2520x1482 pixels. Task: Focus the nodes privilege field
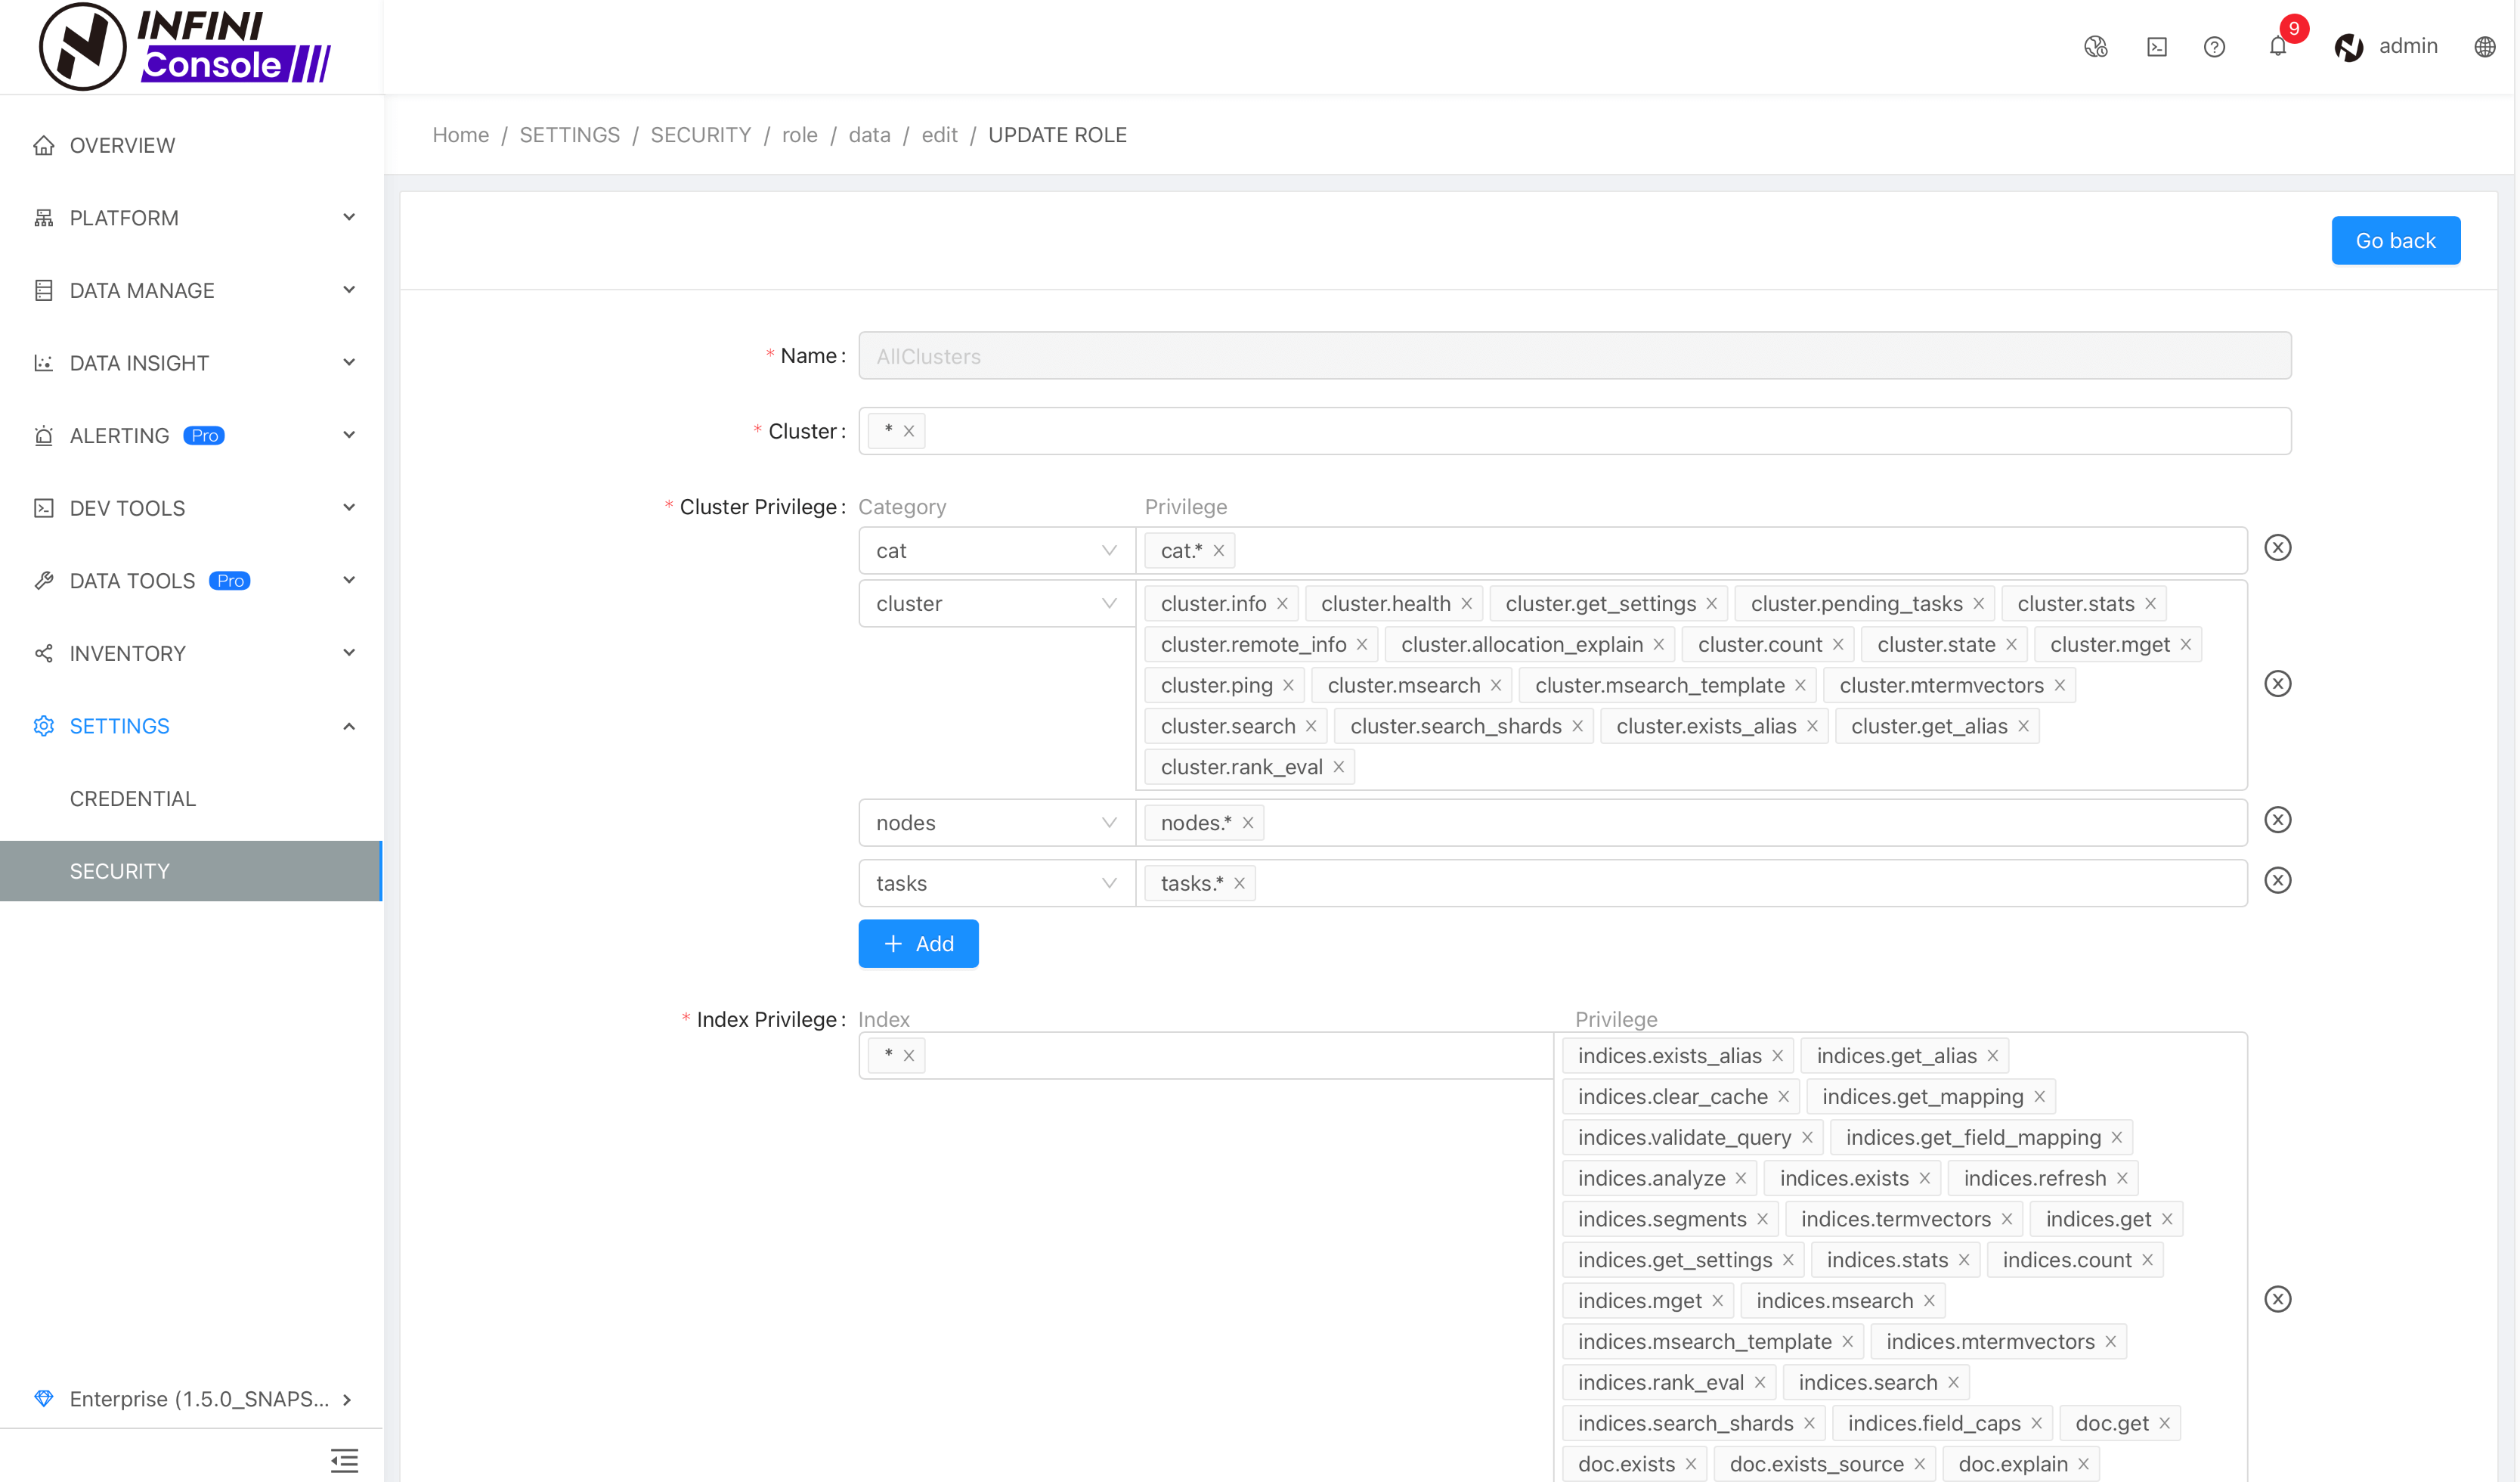point(1691,823)
